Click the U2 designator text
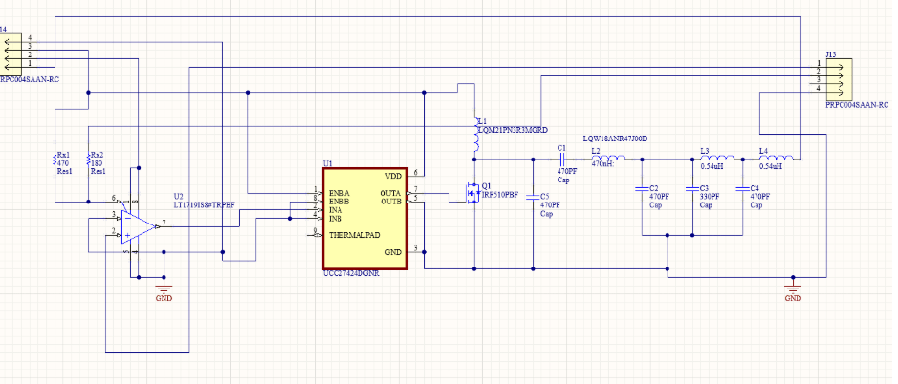This screenshot has width=898, height=384. click(178, 196)
